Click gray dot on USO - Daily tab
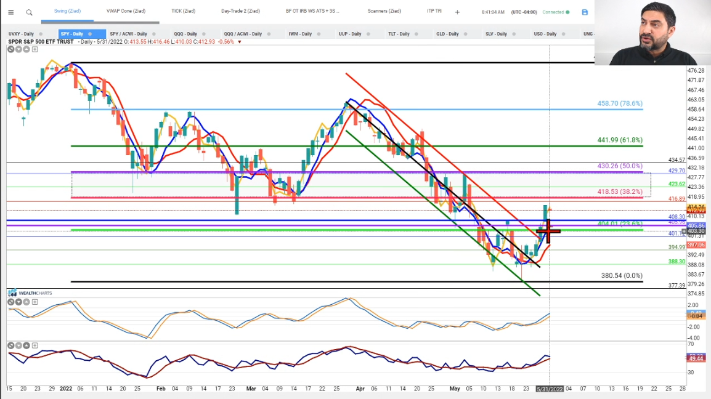The height and width of the screenshot is (399, 711). 563,34
